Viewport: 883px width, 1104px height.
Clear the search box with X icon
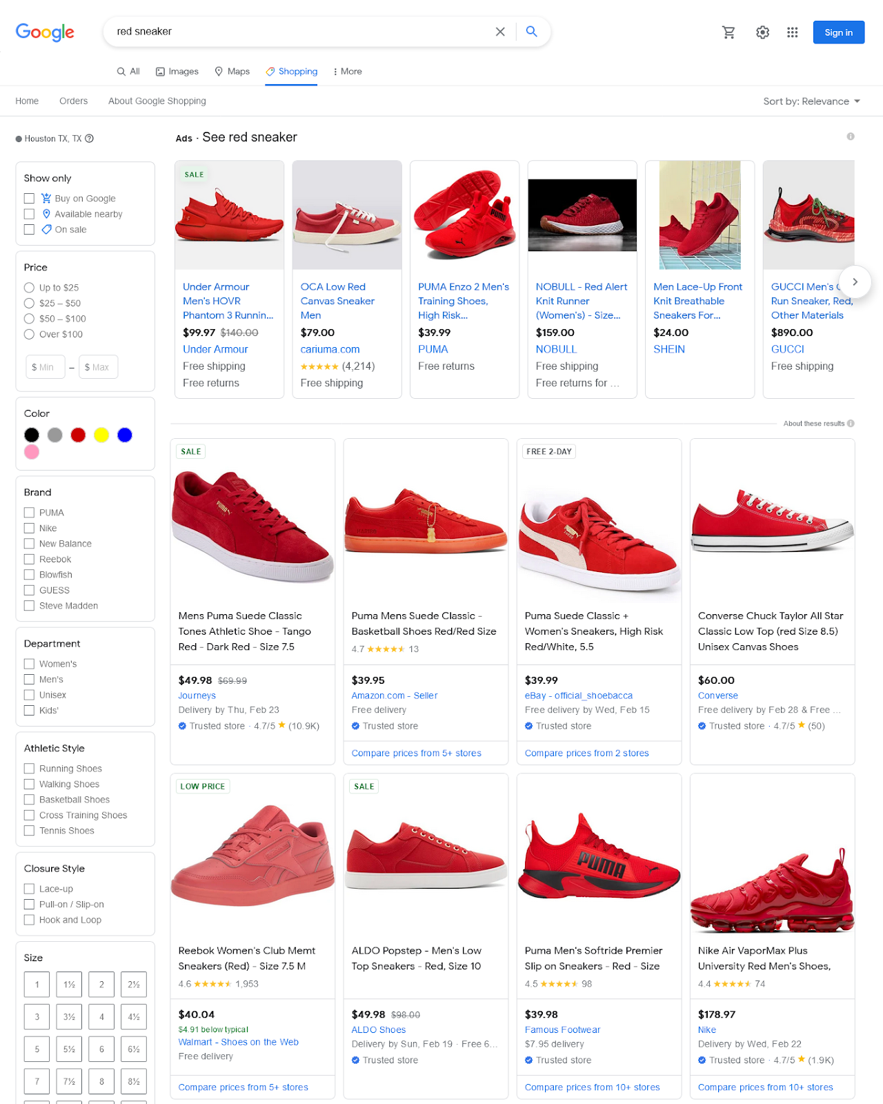[x=500, y=32]
